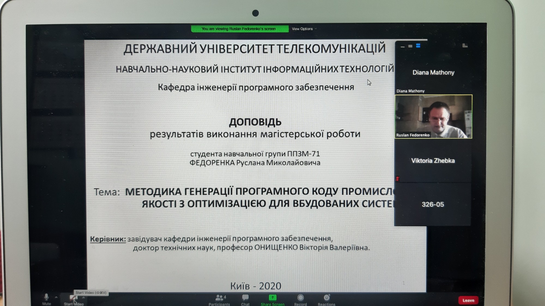Click 'Кафедра інженерії програмного забезпечення' line
The height and width of the screenshot is (306, 545).
[256, 87]
